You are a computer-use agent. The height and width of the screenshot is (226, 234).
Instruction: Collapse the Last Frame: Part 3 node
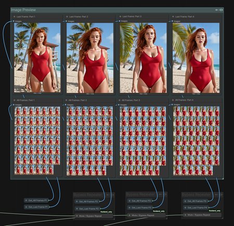click(120, 17)
